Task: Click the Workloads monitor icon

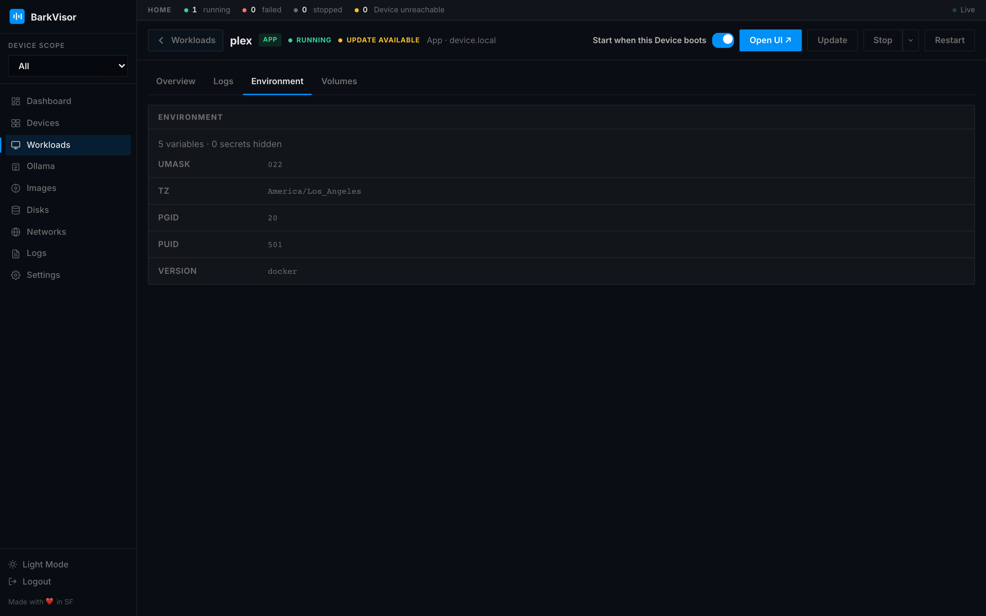Action: [x=15, y=145]
